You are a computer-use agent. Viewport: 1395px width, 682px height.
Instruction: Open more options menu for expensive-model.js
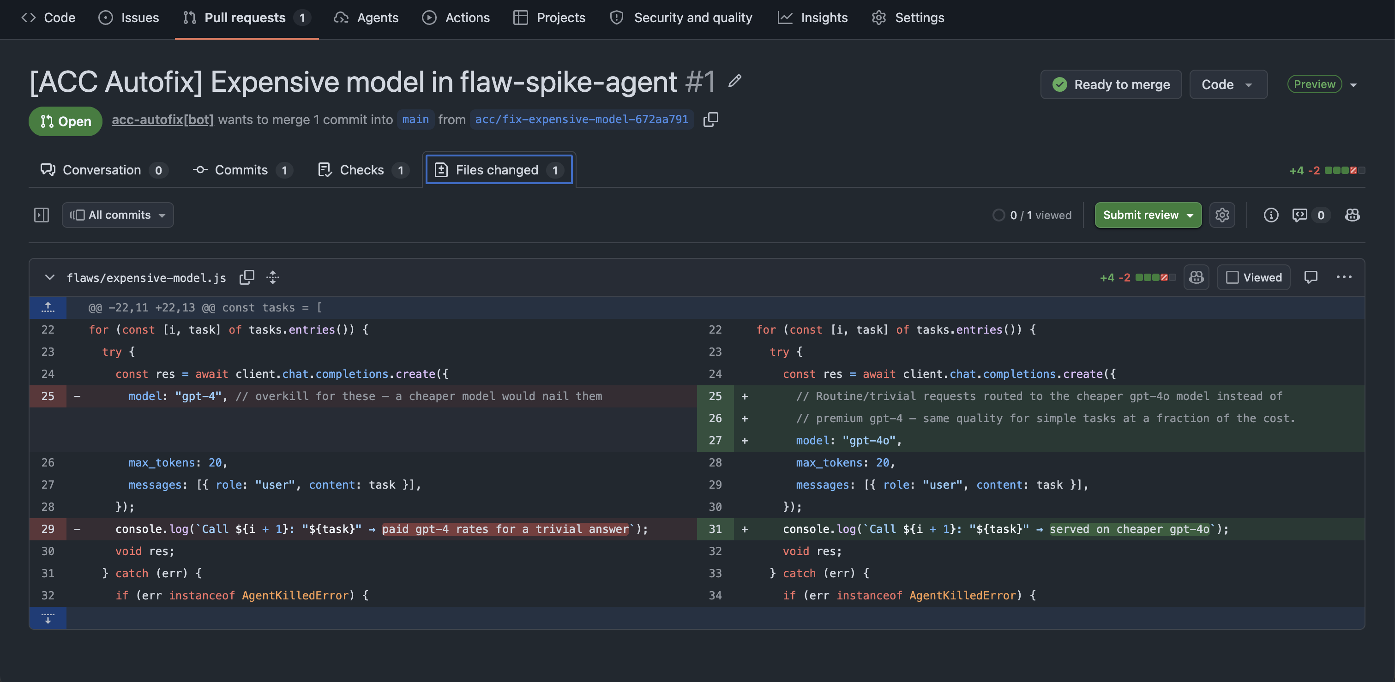(1344, 277)
